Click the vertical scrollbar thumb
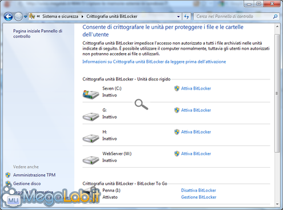 point(277,93)
